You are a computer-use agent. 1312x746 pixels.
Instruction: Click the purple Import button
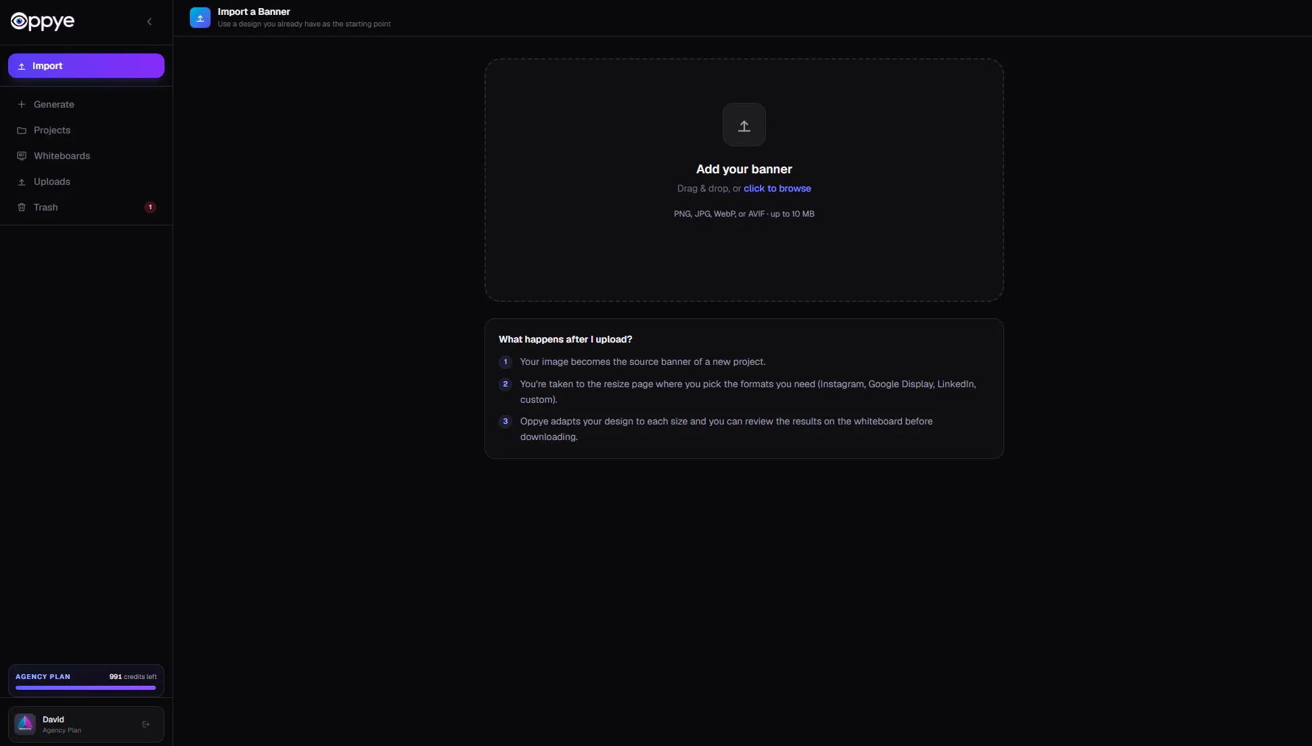(x=86, y=66)
